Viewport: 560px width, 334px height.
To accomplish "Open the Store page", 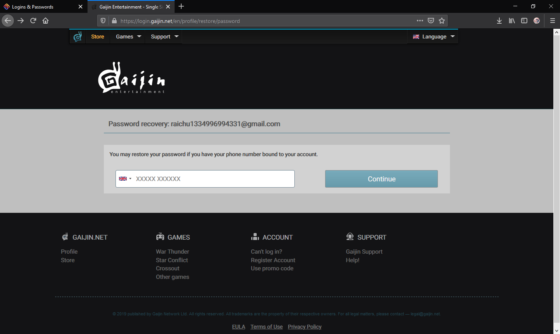I will click(98, 37).
